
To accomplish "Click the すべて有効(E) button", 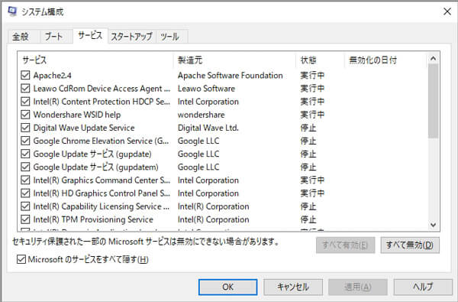I will [x=345, y=245].
